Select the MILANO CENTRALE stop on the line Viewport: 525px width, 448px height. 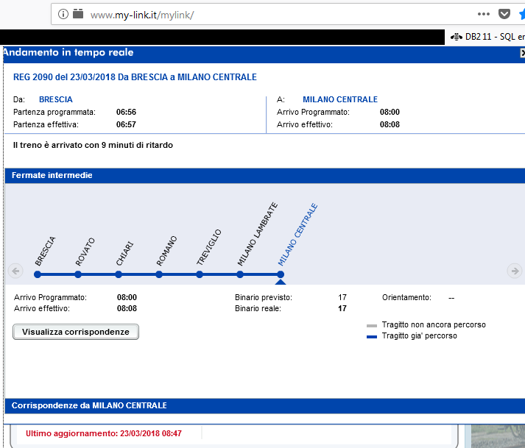pyautogui.click(x=281, y=274)
